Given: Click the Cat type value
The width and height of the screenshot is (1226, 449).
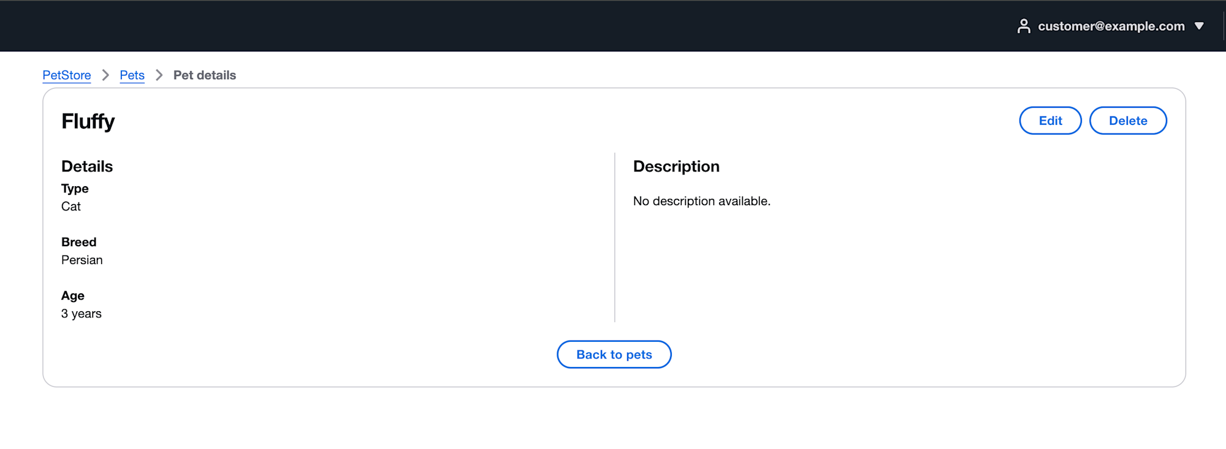Looking at the screenshot, I should [71, 206].
